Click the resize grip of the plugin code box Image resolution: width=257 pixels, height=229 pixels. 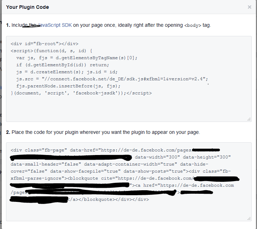(x=249, y=219)
